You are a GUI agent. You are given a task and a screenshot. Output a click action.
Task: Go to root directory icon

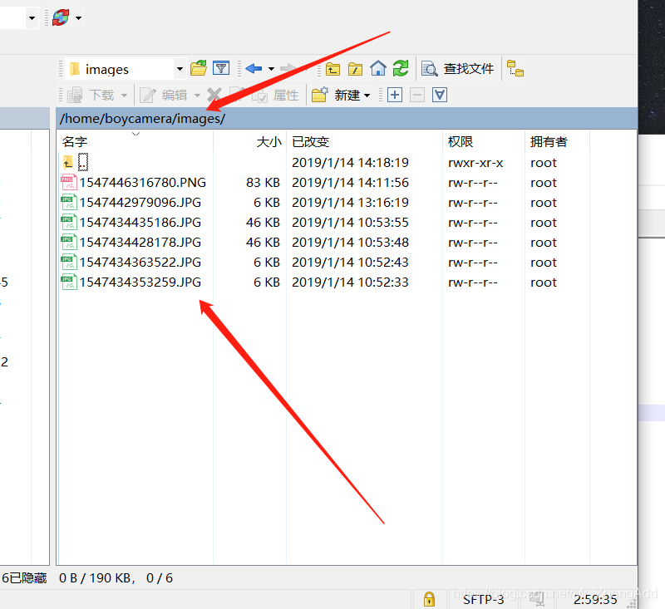(355, 69)
